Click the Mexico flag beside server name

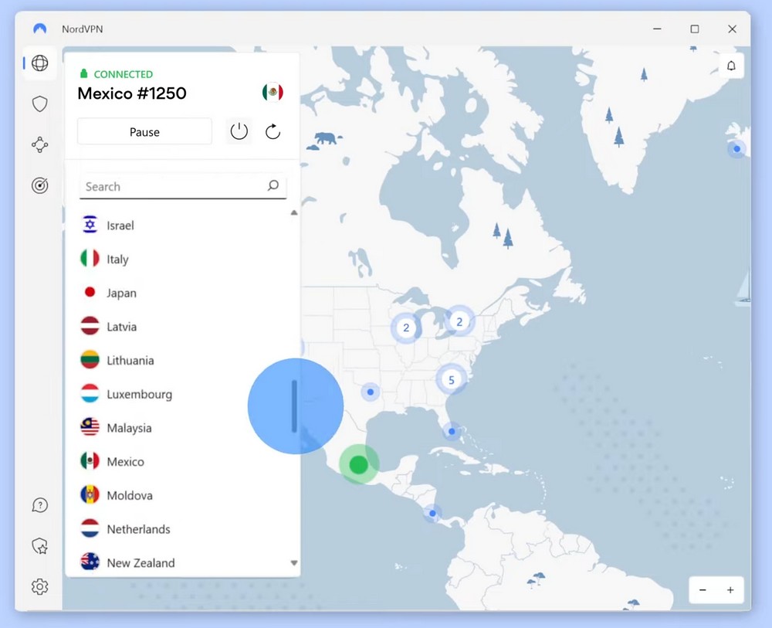pos(273,92)
